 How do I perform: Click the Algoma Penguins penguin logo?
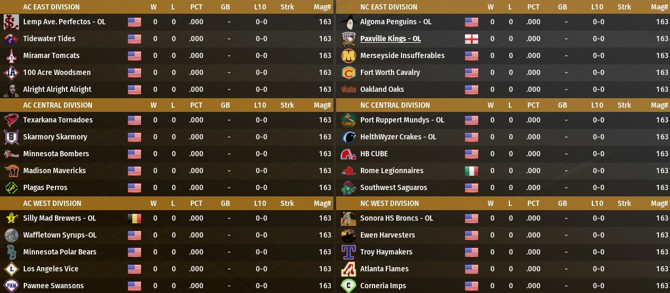pyautogui.click(x=348, y=22)
